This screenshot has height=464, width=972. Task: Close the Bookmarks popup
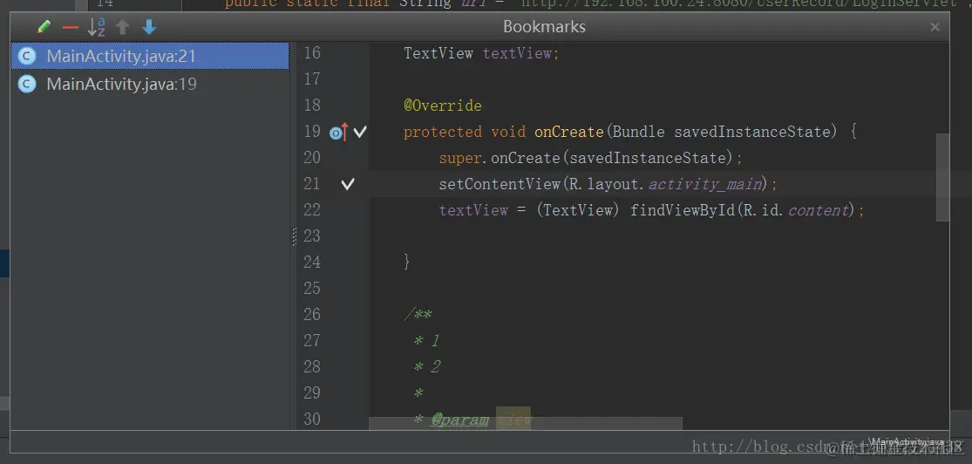point(935,27)
